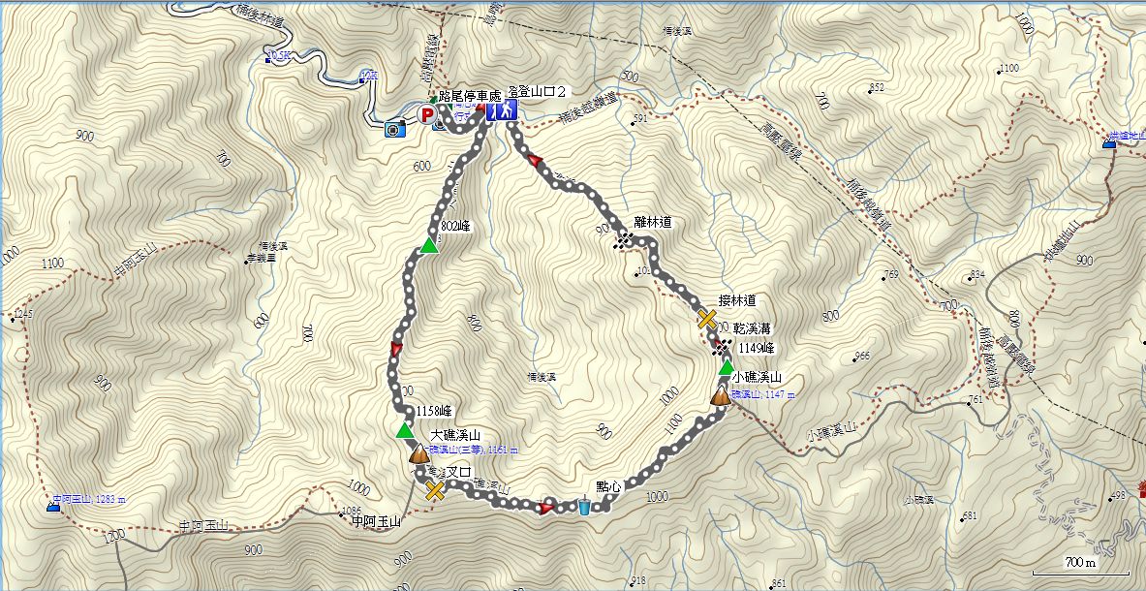Select the red direction arrow near 點心
1146x591 pixels.
coord(546,507)
